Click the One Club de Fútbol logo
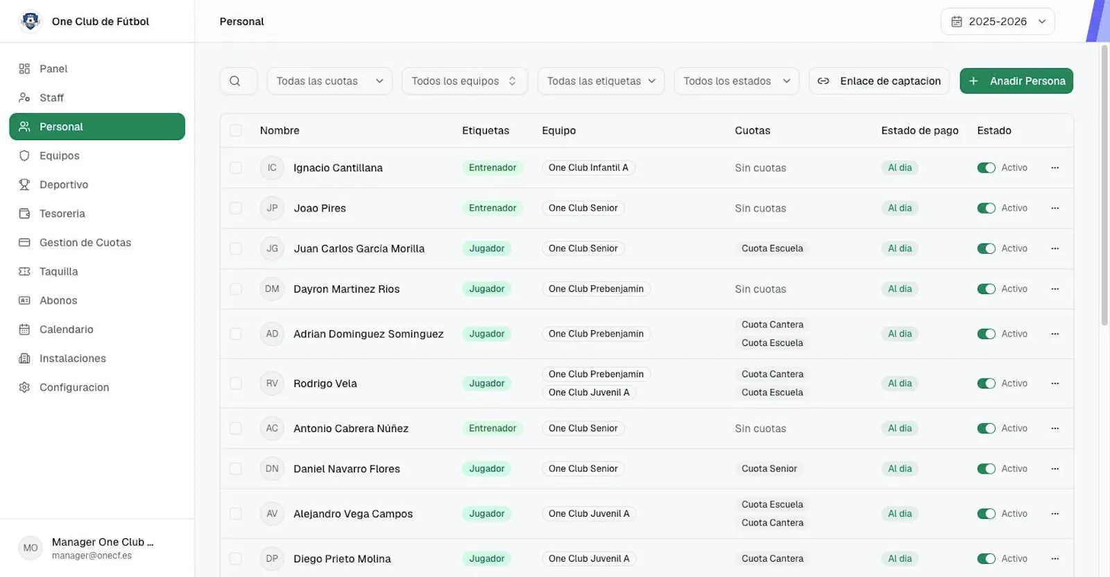This screenshot has height=577, width=1110. tap(30, 21)
